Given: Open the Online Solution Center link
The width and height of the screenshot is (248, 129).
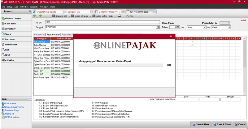Looking at the screenshot, I should (x=15, y=107).
